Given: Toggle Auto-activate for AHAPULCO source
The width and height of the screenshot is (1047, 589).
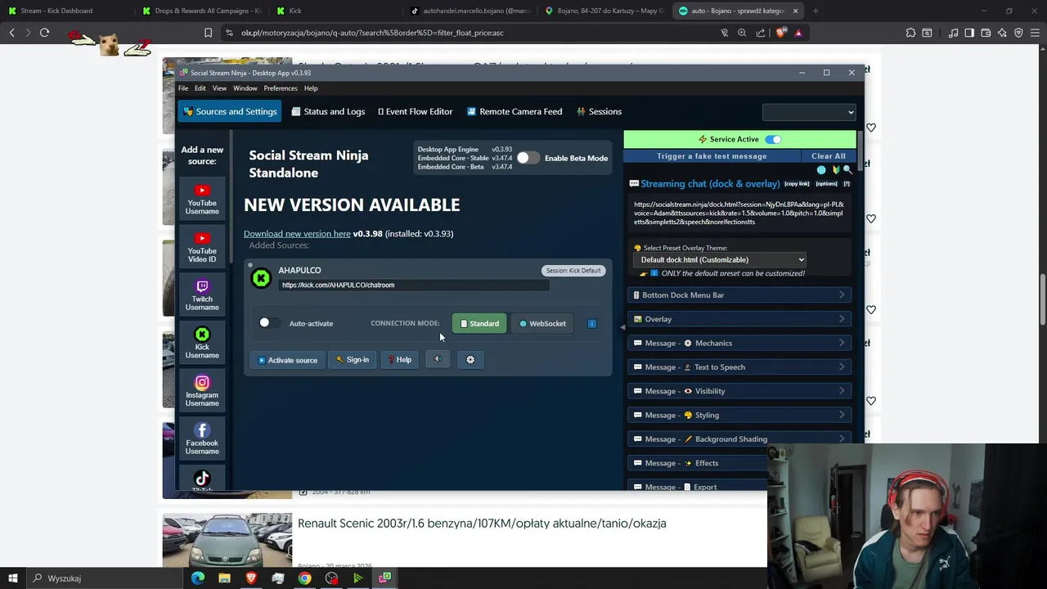Looking at the screenshot, I should pyautogui.click(x=269, y=323).
